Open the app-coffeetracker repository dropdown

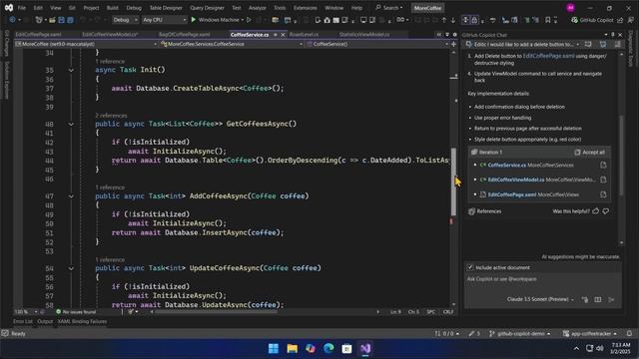[x=590, y=333]
